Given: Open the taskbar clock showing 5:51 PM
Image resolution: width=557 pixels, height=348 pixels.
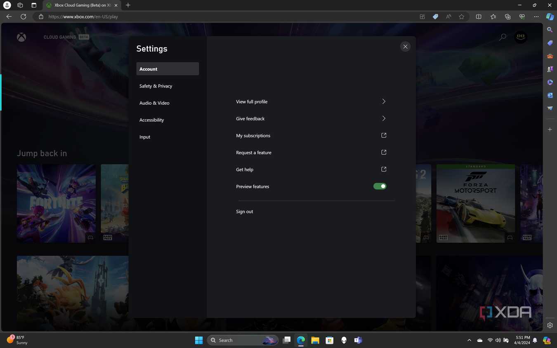Looking at the screenshot, I should [x=522, y=340].
